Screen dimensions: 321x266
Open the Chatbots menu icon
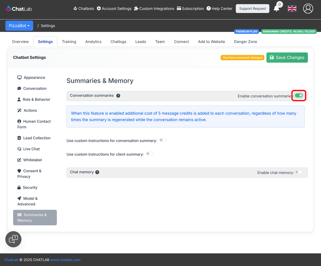[x=75, y=8]
